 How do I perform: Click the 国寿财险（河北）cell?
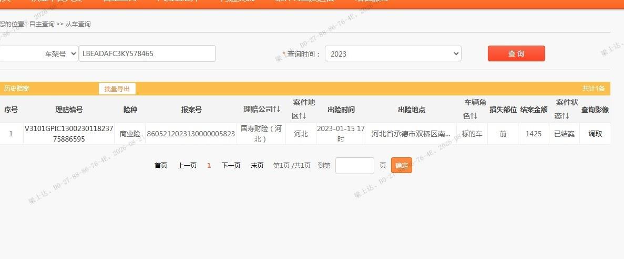coord(261,134)
